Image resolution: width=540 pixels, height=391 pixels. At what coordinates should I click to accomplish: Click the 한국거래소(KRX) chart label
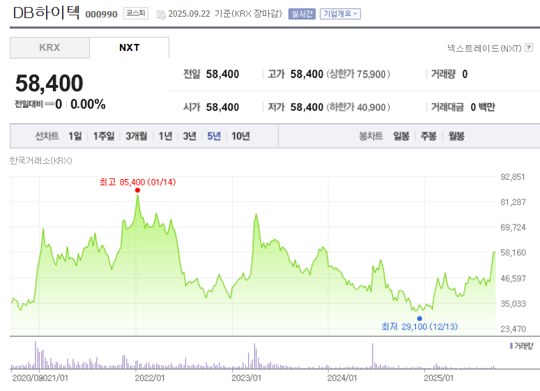click(41, 160)
